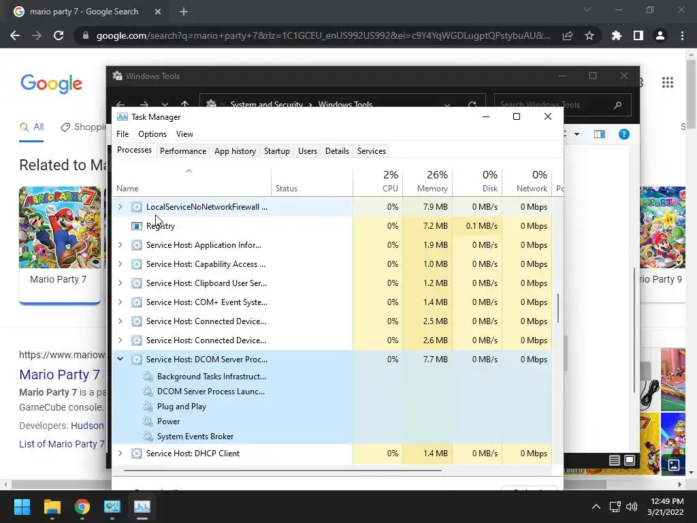The height and width of the screenshot is (523, 697).
Task: Sort processes by Disk usage column
Action: [x=477, y=183]
